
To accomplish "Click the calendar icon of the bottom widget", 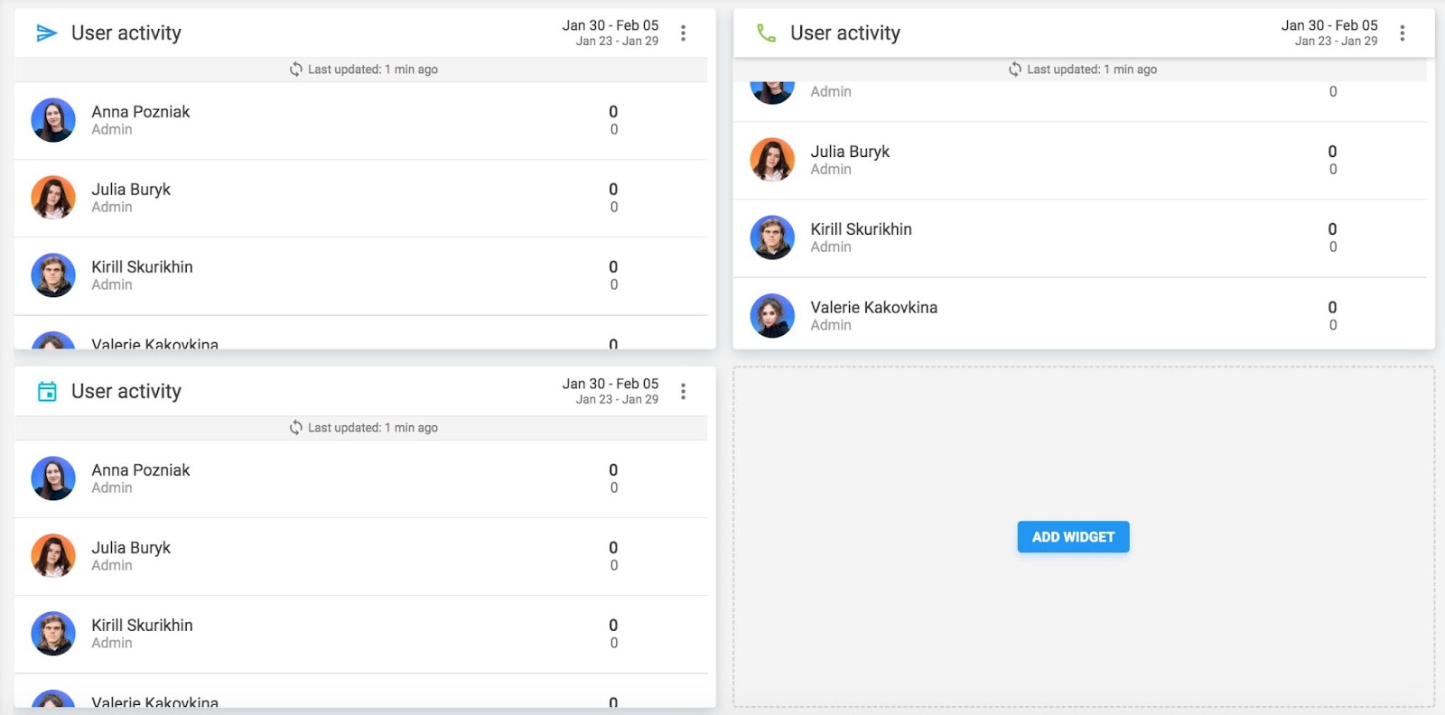I will click(x=47, y=391).
